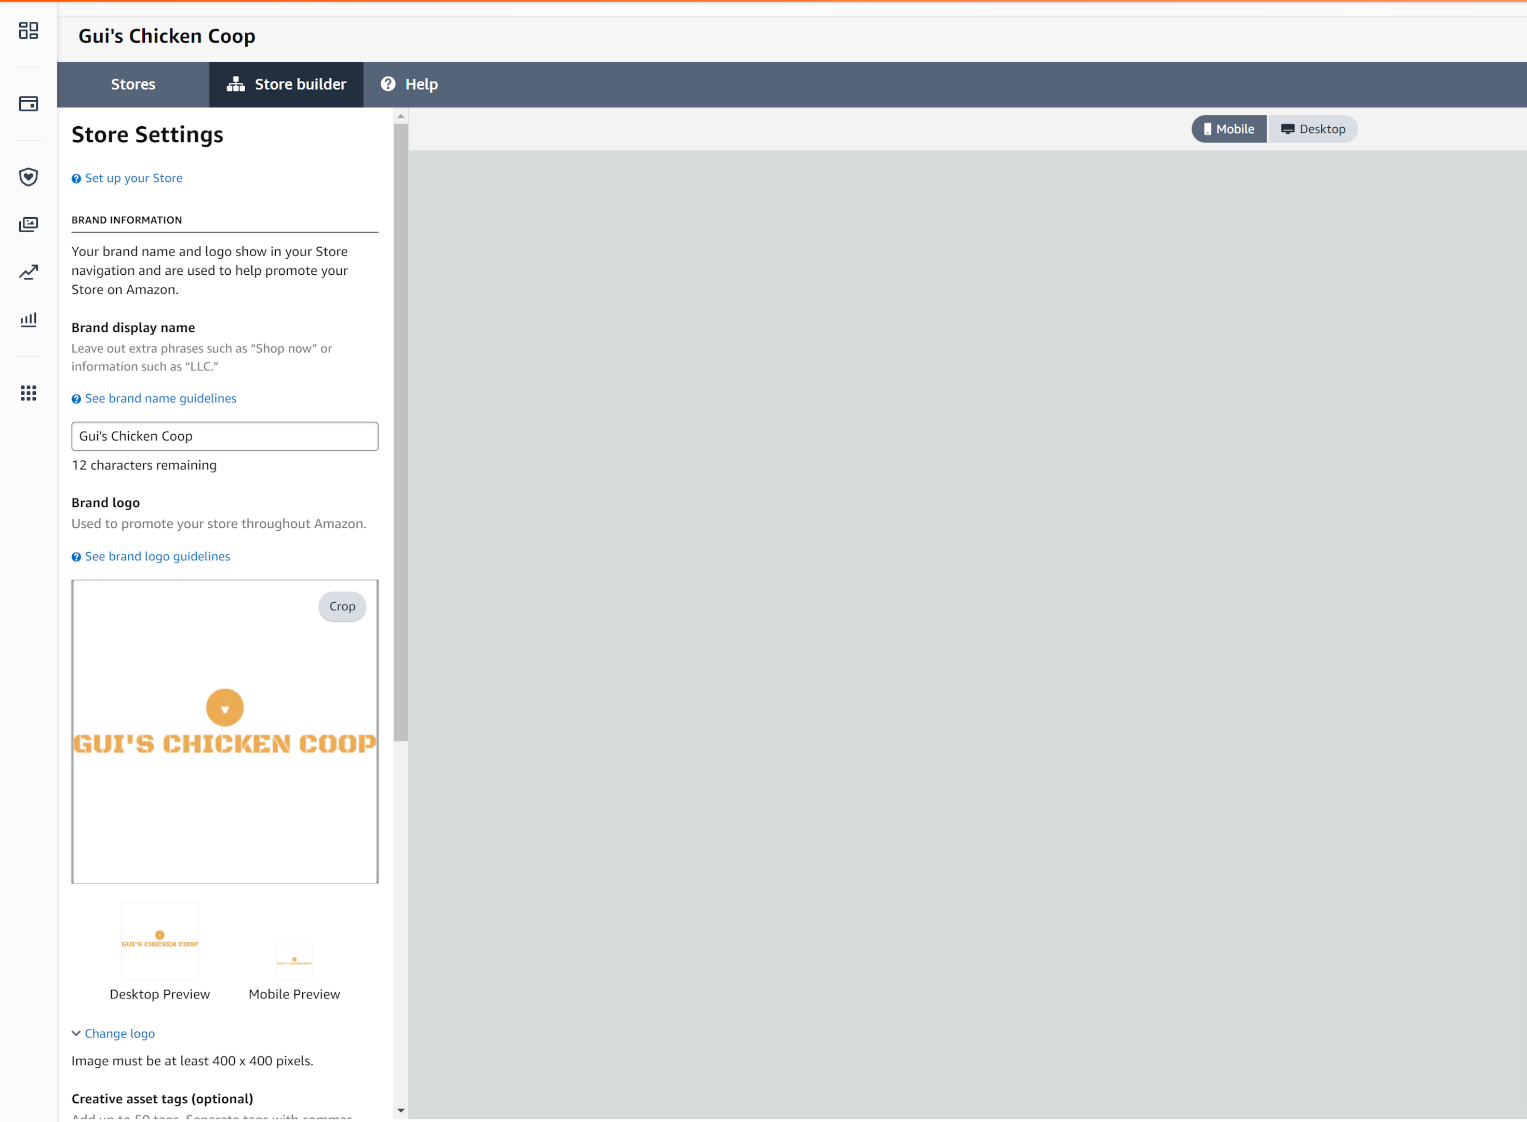Select the all apps/modules icon at sidebar bottom
Viewport: 1527px width, 1122px height.
tap(29, 393)
